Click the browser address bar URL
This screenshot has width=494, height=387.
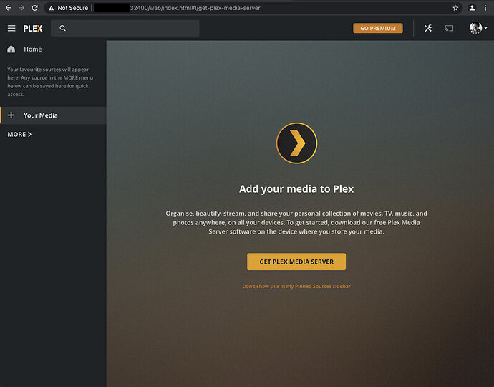click(x=195, y=8)
